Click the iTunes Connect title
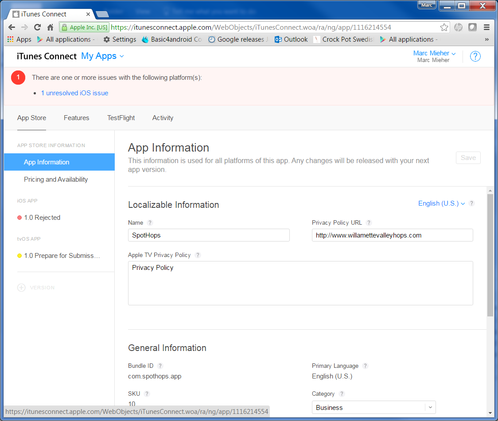This screenshot has width=498, height=421. (x=47, y=56)
